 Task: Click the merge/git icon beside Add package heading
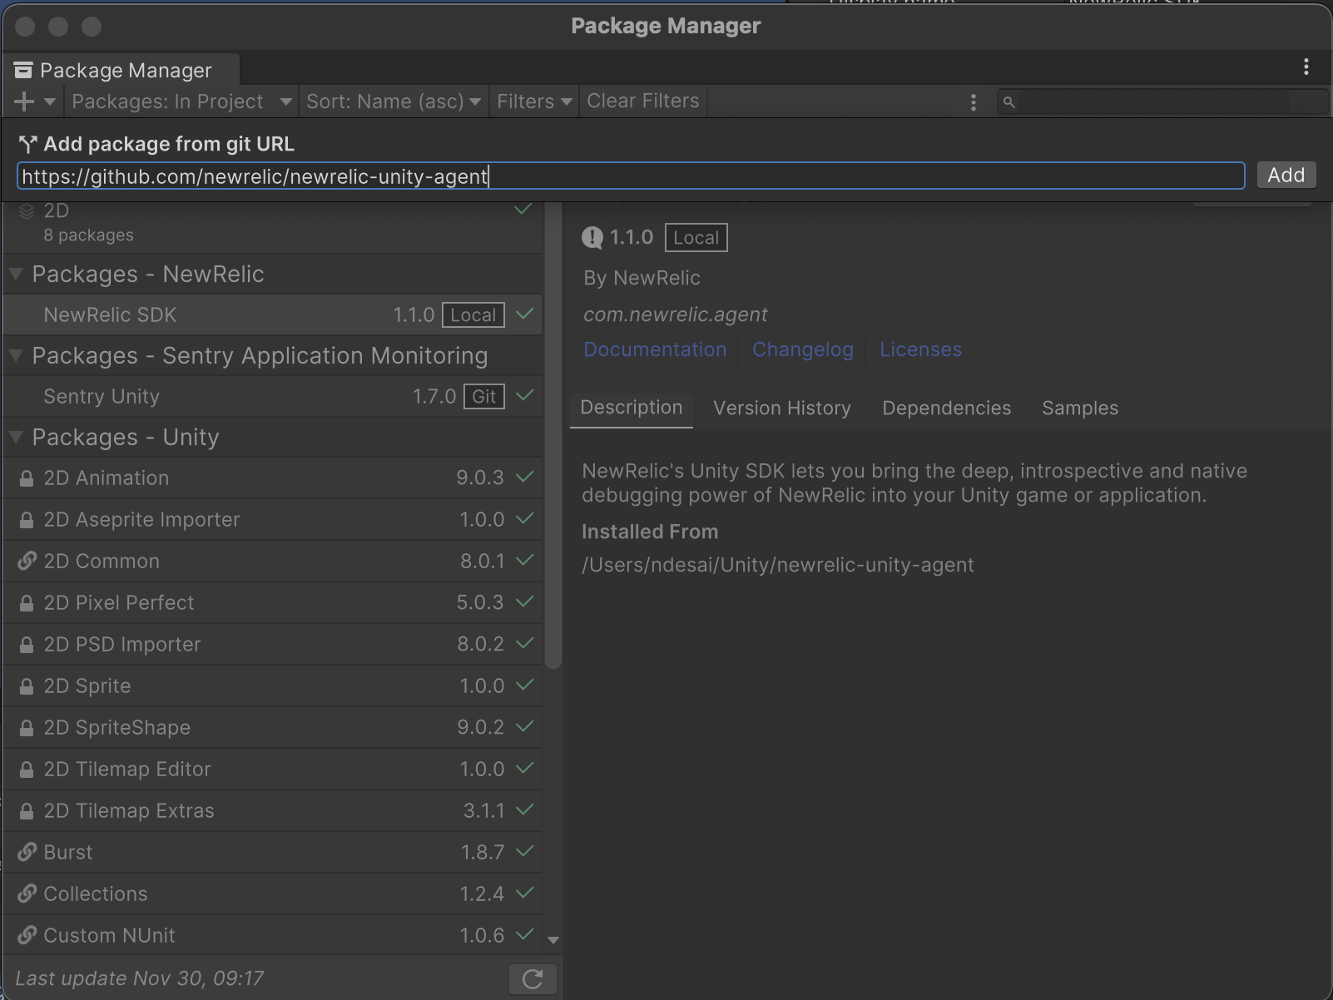(27, 143)
